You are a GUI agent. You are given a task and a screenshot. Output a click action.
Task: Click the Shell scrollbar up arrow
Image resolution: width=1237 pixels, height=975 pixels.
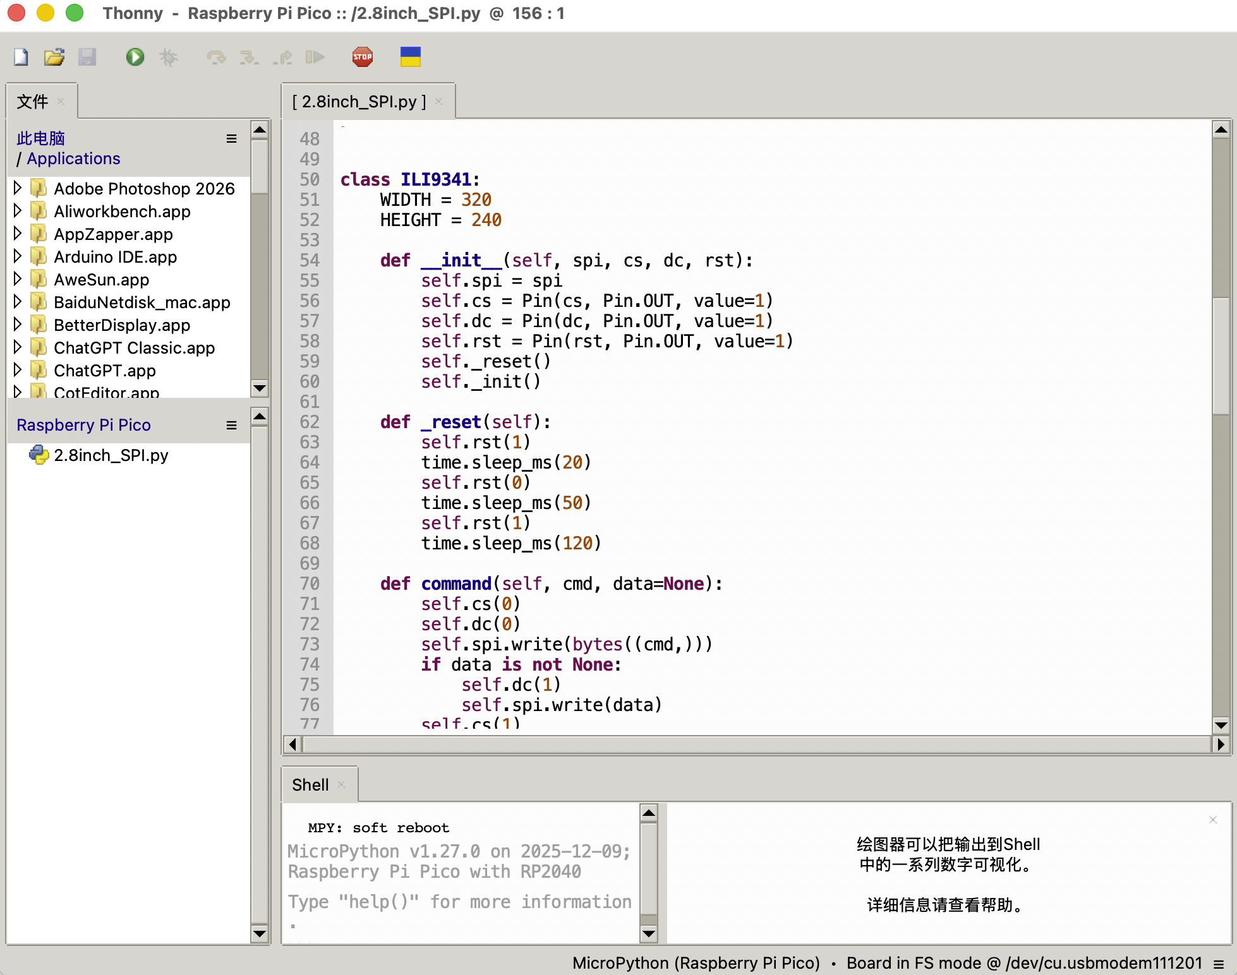click(x=649, y=813)
